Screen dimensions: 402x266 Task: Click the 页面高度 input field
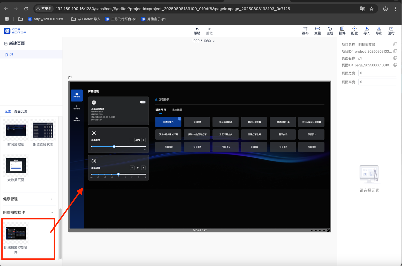(x=377, y=82)
